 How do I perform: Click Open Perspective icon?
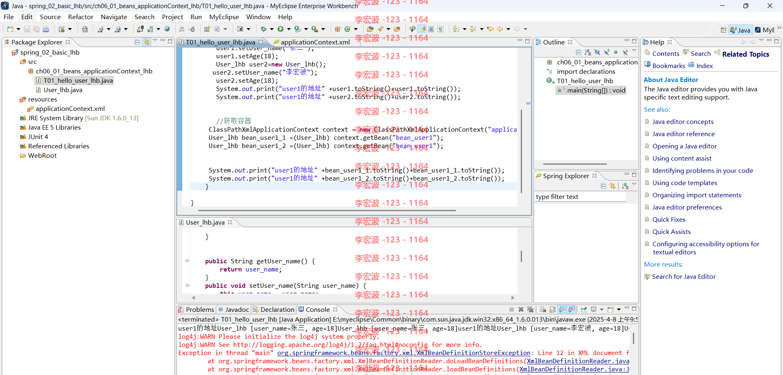click(723, 30)
